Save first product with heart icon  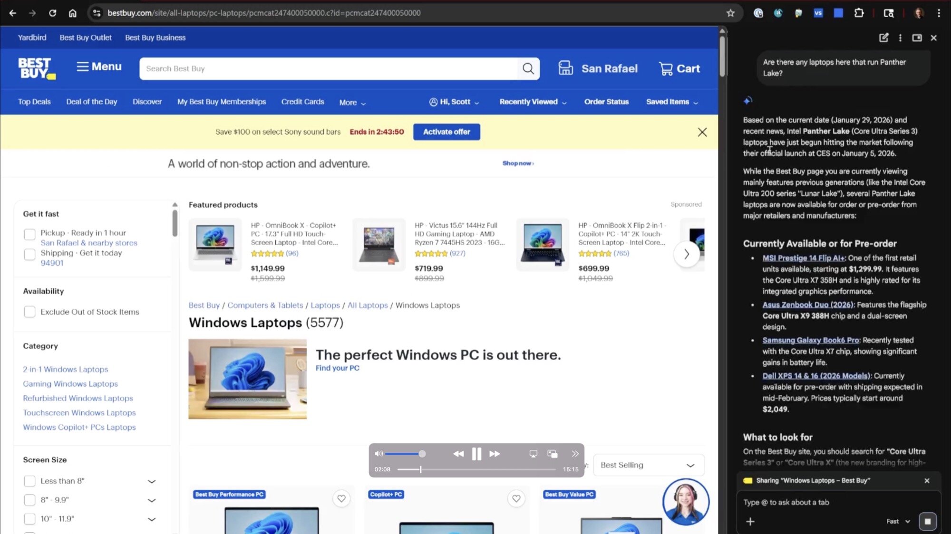(x=341, y=498)
